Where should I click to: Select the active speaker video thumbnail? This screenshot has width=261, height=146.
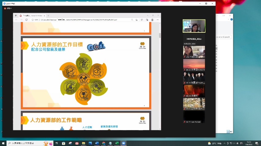coord(194,26)
